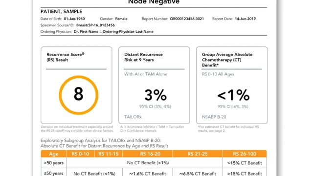The height and width of the screenshot is (176, 313).
Task: Select the PATIENT, SAMPLE name heading
Action: coord(61,11)
